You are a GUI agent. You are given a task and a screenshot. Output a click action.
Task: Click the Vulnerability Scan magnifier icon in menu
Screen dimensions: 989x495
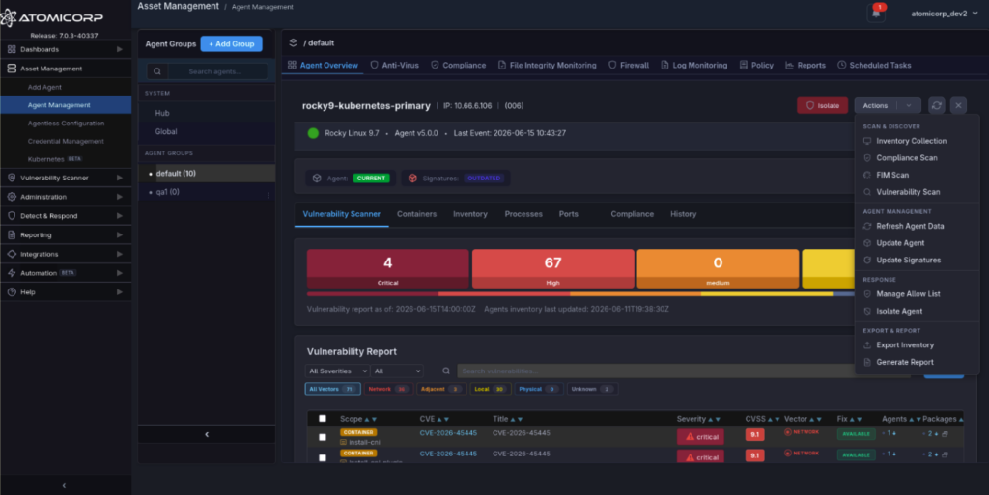click(x=867, y=192)
